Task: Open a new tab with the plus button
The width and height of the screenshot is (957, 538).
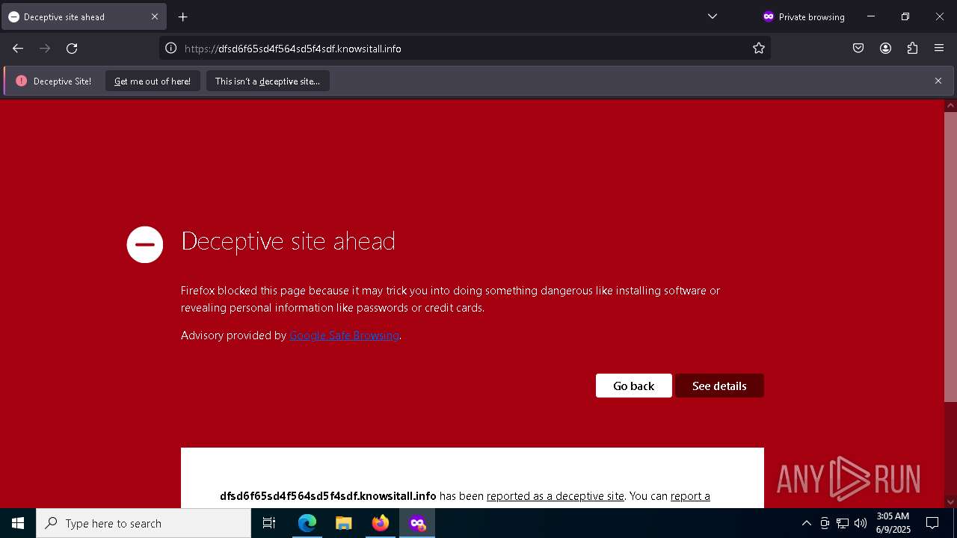Action: [183, 16]
